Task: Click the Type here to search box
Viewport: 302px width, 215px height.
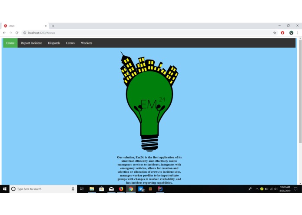Action: point(43,189)
